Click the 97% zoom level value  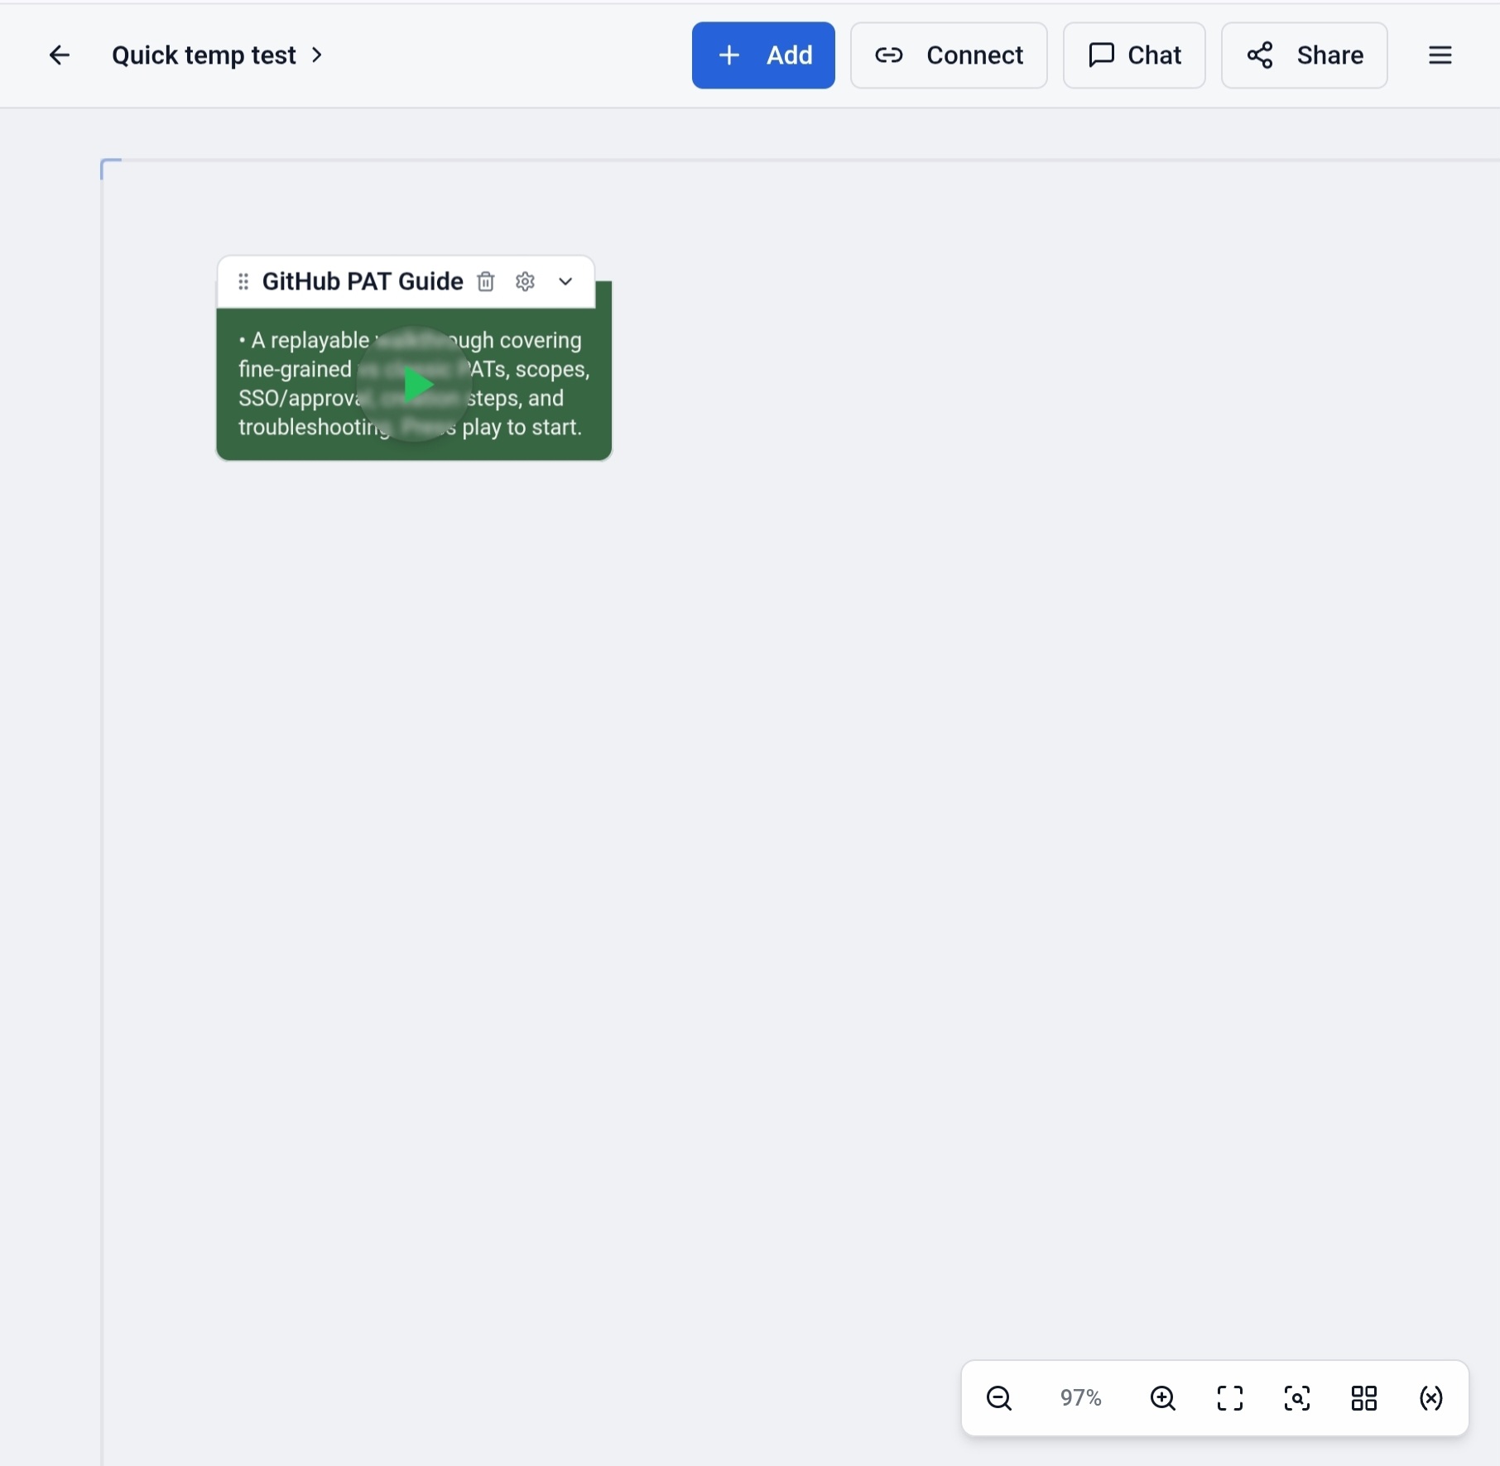click(1080, 1398)
